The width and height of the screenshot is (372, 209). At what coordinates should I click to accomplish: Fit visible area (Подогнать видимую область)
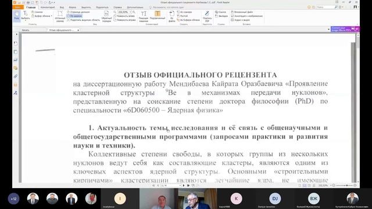[83, 20]
